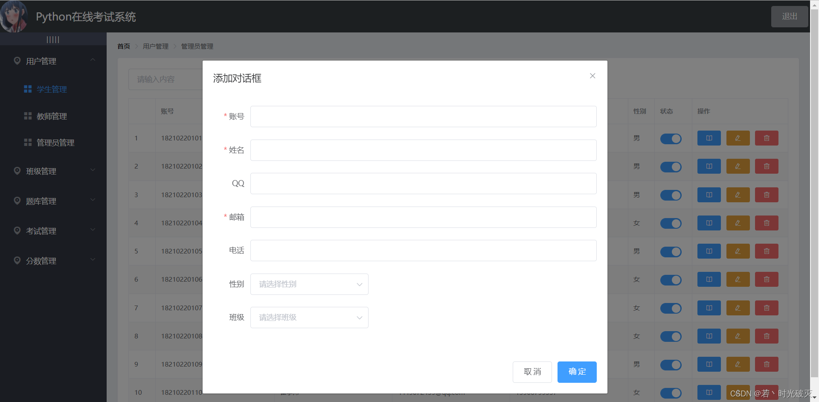Toggle the status switch for row 2
The image size is (819, 402).
pyautogui.click(x=671, y=167)
